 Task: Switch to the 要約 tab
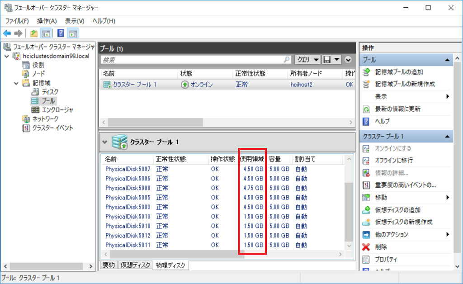click(x=109, y=265)
